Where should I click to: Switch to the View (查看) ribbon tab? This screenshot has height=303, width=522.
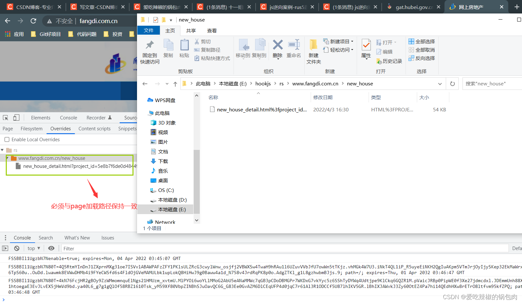pos(212,30)
